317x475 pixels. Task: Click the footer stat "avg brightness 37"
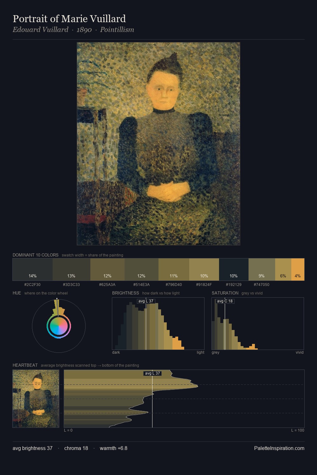[33, 448]
